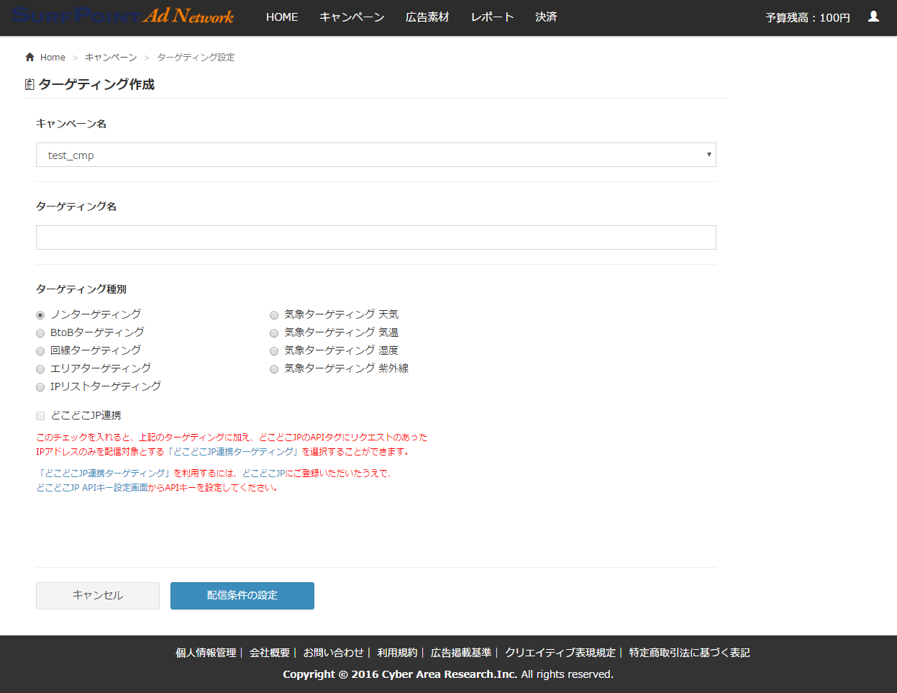Select 気象ターゲティング 気温 radio option
The height and width of the screenshot is (693, 897).
click(x=274, y=333)
